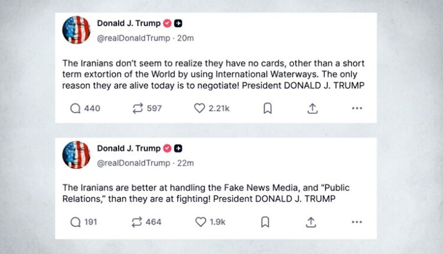Reply to the "no cards" post
Viewport: 443px width, 254px height.
coord(76,108)
